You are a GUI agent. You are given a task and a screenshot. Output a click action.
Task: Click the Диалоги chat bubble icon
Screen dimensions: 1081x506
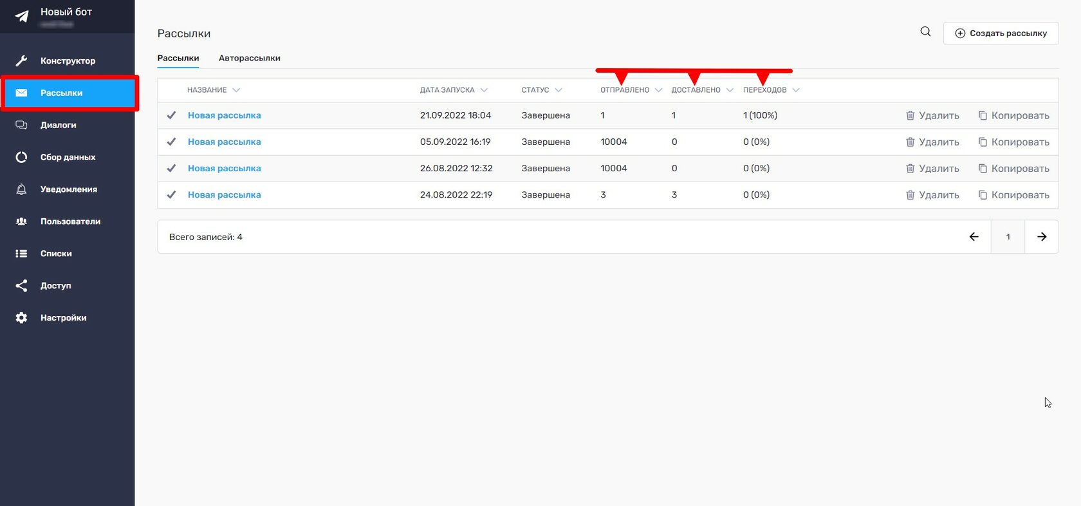pyautogui.click(x=21, y=125)
